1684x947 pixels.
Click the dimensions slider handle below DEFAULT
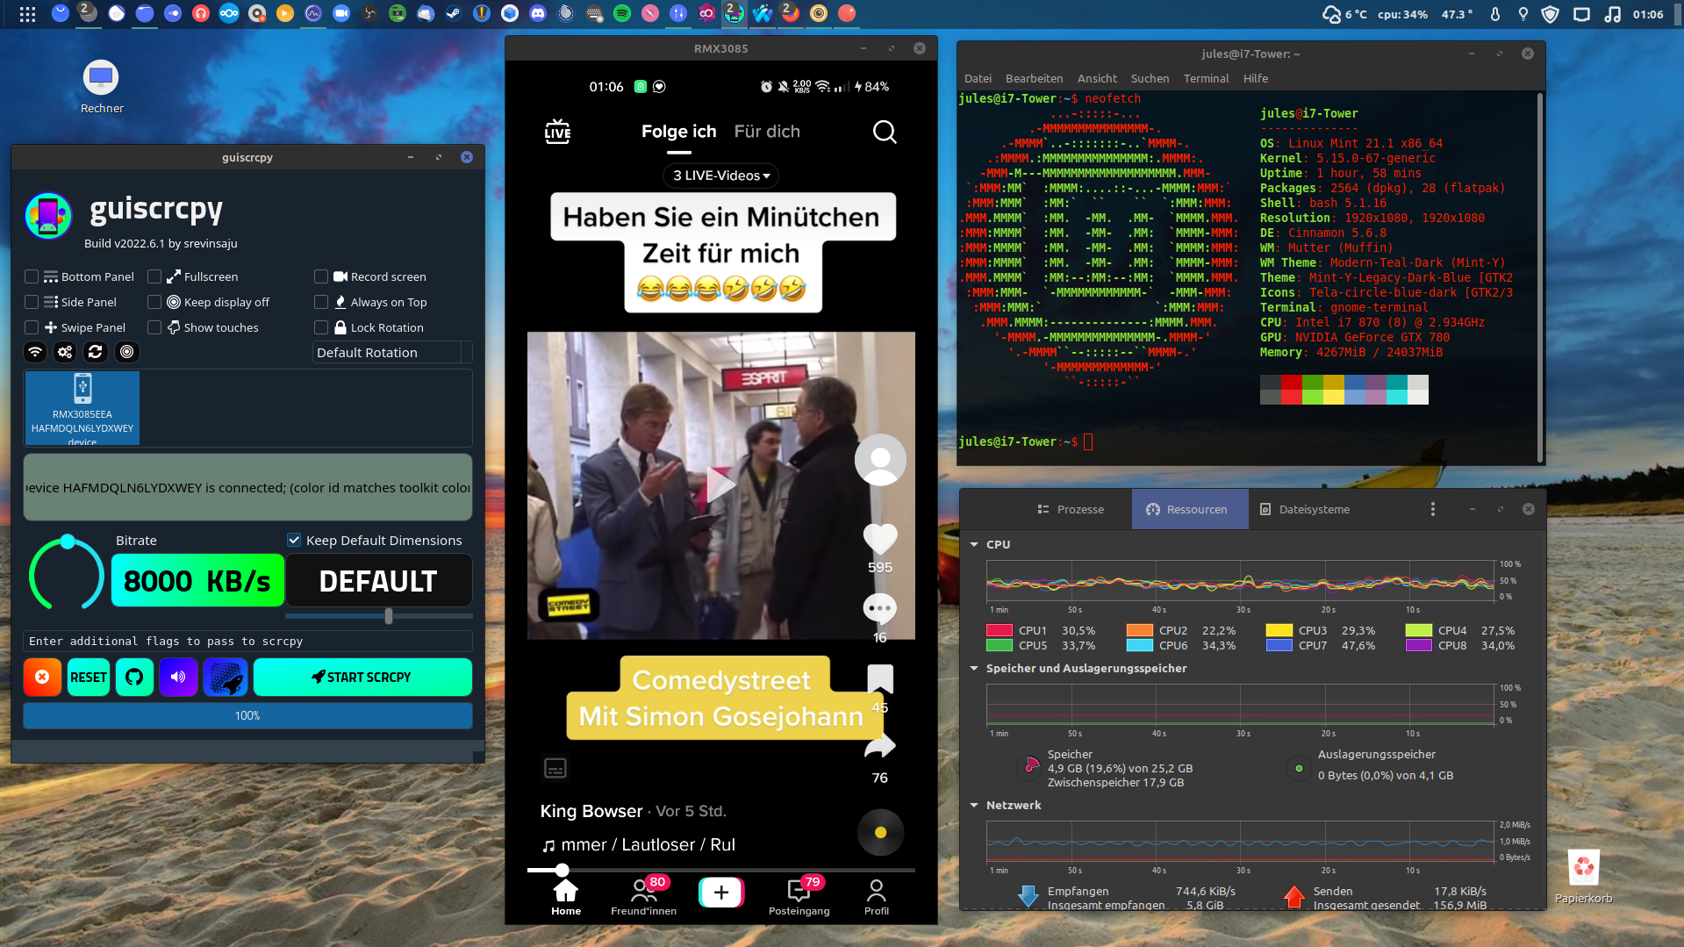pos(388,616)
